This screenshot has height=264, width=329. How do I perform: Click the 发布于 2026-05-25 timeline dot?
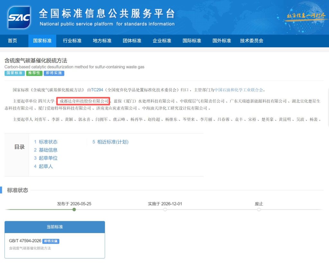pyautogui.click(x=74, y=210)
